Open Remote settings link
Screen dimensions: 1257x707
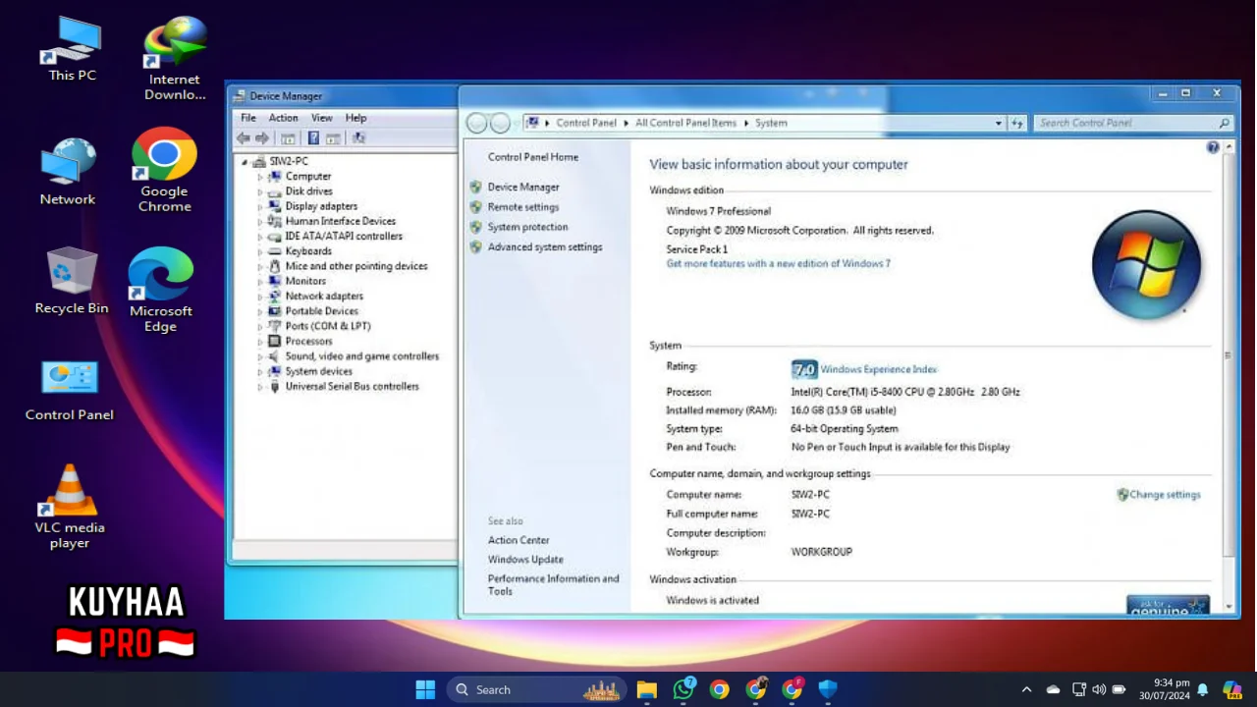click(x=523, y=207)
